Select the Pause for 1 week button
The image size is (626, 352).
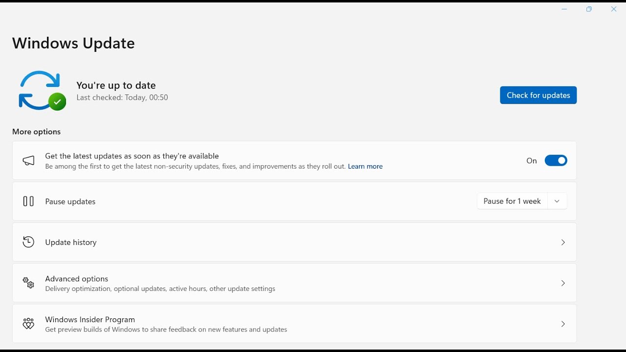512,201
